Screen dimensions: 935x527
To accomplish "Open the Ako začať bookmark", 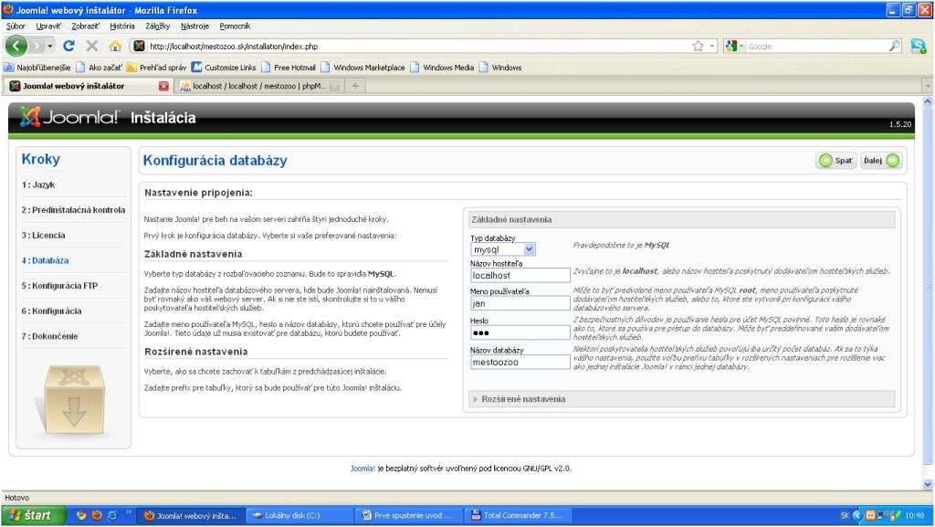I will 99,68.
